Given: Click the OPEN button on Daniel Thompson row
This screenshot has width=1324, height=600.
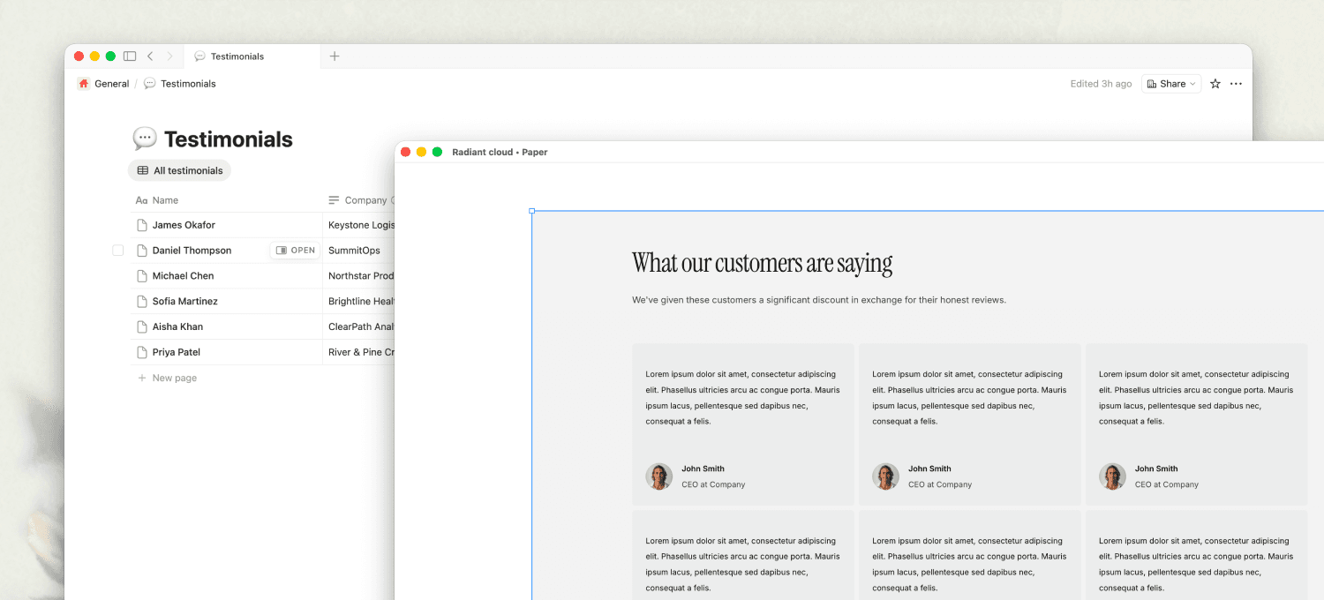Looking at the screenshot, I should click(x=295, y=251).
